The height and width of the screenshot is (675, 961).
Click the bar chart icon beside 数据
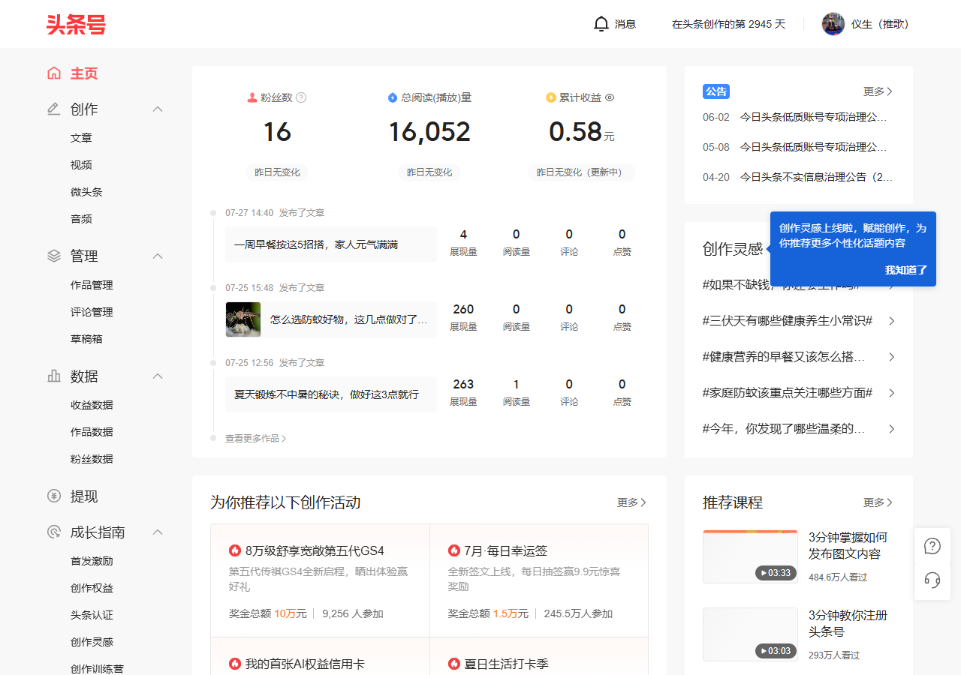click(54, 376)
